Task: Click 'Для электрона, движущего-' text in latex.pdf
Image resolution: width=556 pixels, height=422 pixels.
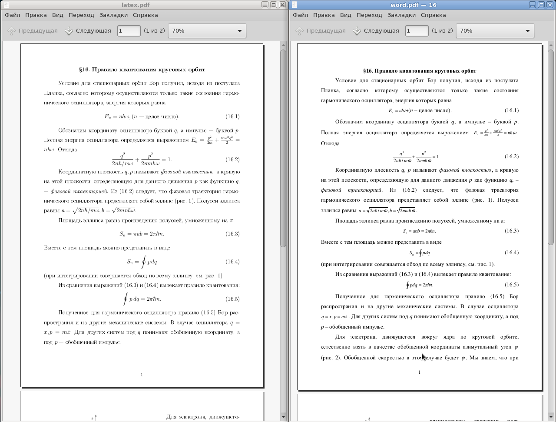Action: tap(203, 417)
